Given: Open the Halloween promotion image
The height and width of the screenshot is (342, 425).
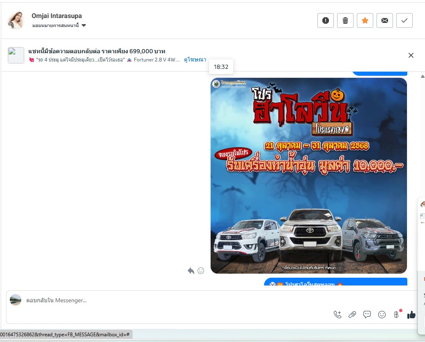Looking at the screenshot, I should (x=309, y=175).
